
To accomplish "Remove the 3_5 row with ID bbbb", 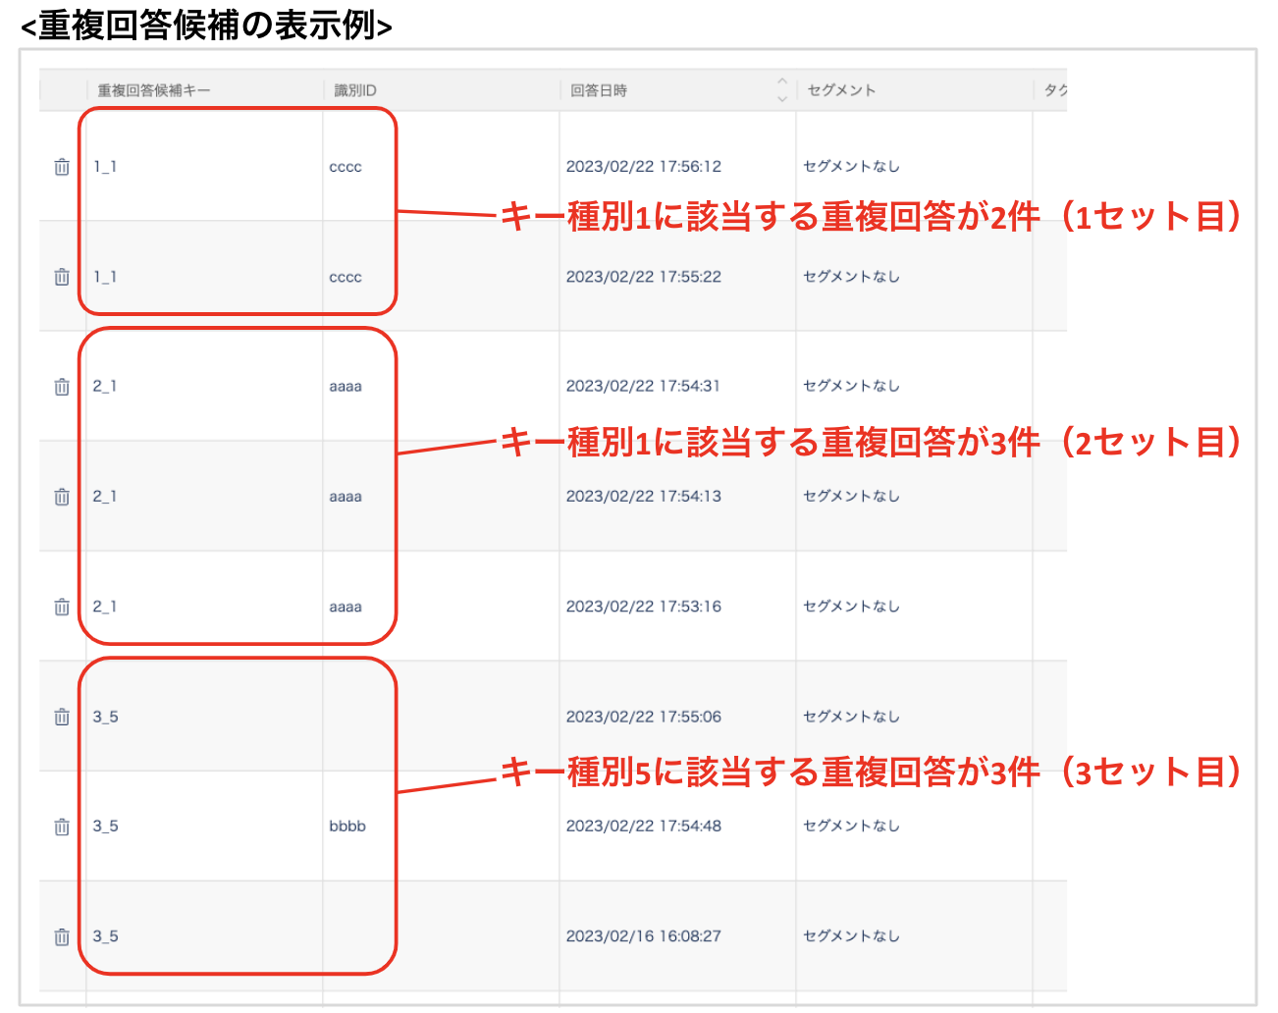I will (62, 826).
